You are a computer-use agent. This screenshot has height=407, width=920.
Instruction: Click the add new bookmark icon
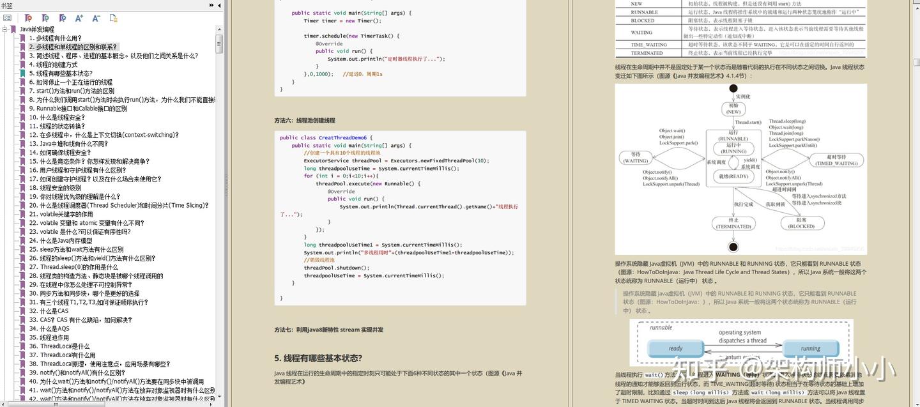click(45, 19)
